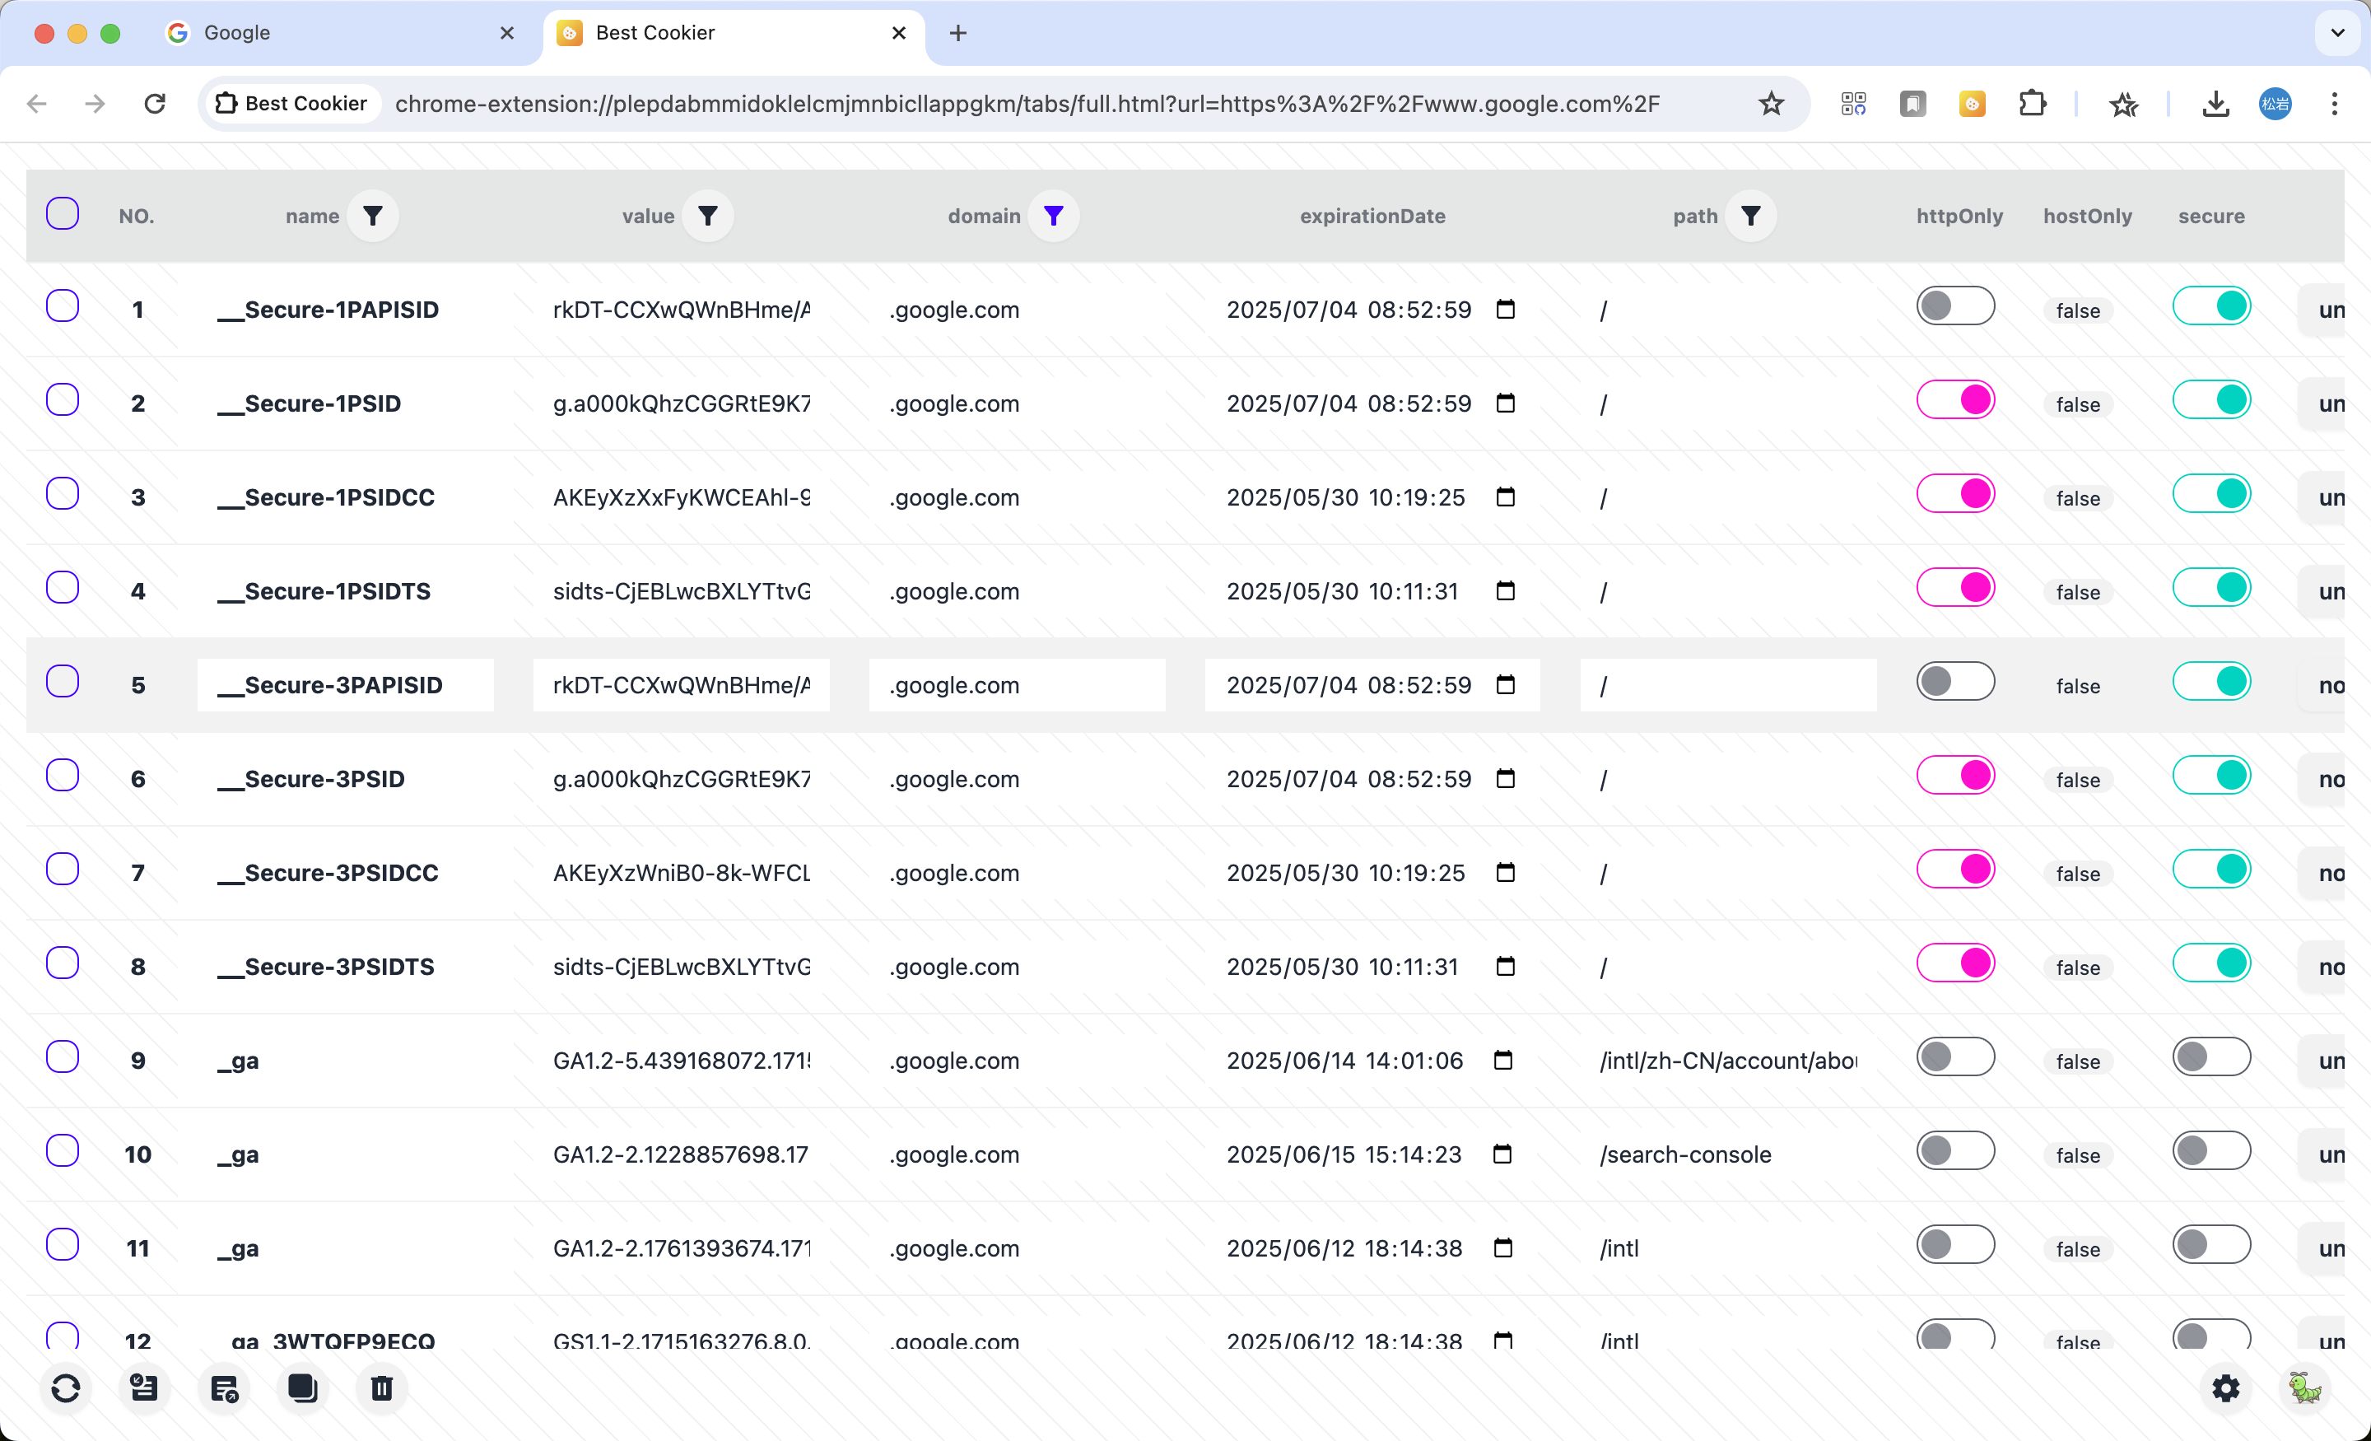Open the settings gear in bottom right

2226,1388
